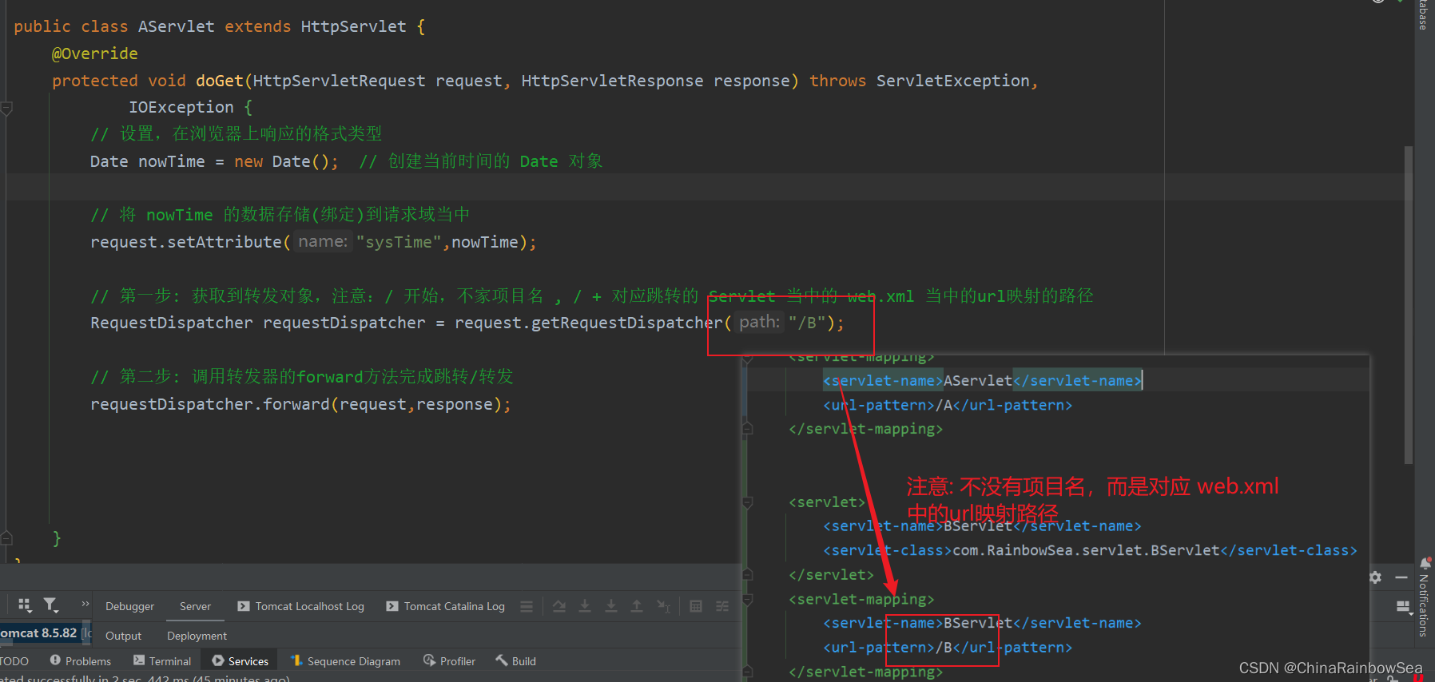Screen dimensions: 1435x682
Task: Click the /B url-pattern value
Action: click(944, 647)
